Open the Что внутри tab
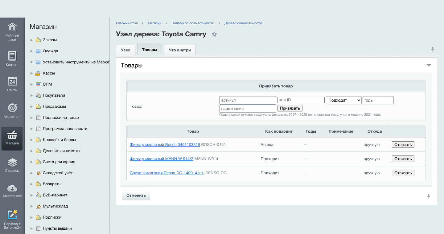444x234 pixels. tap(180, 50)
